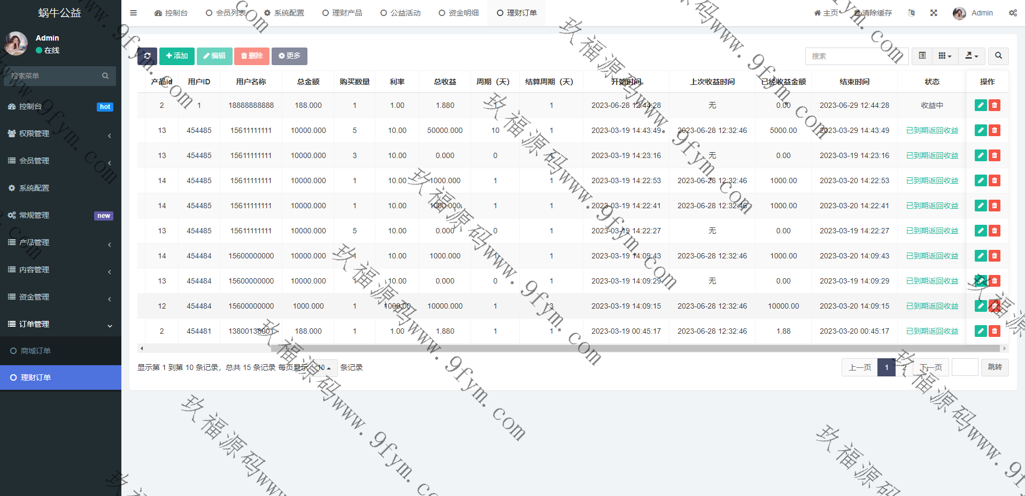
Task: Open the export data dropdown
Action: 972,56
